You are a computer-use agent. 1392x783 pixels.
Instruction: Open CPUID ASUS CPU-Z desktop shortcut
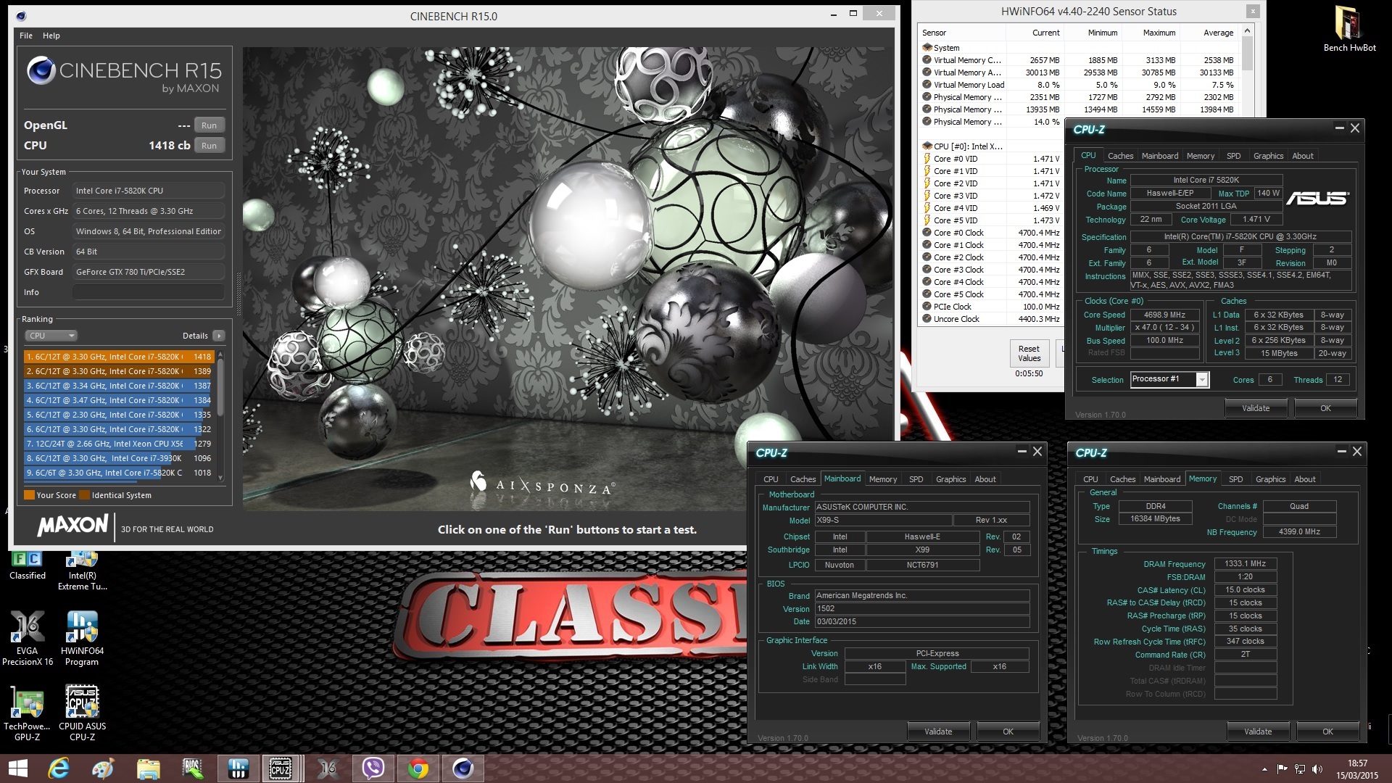[x=82, y=713]
